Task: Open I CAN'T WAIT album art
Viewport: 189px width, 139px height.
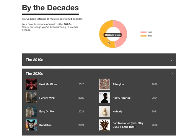Action: pos(31,98)
